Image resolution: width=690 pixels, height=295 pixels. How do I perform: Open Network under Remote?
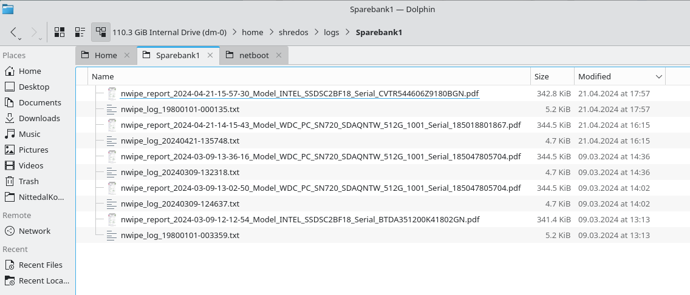click(35, 231)
